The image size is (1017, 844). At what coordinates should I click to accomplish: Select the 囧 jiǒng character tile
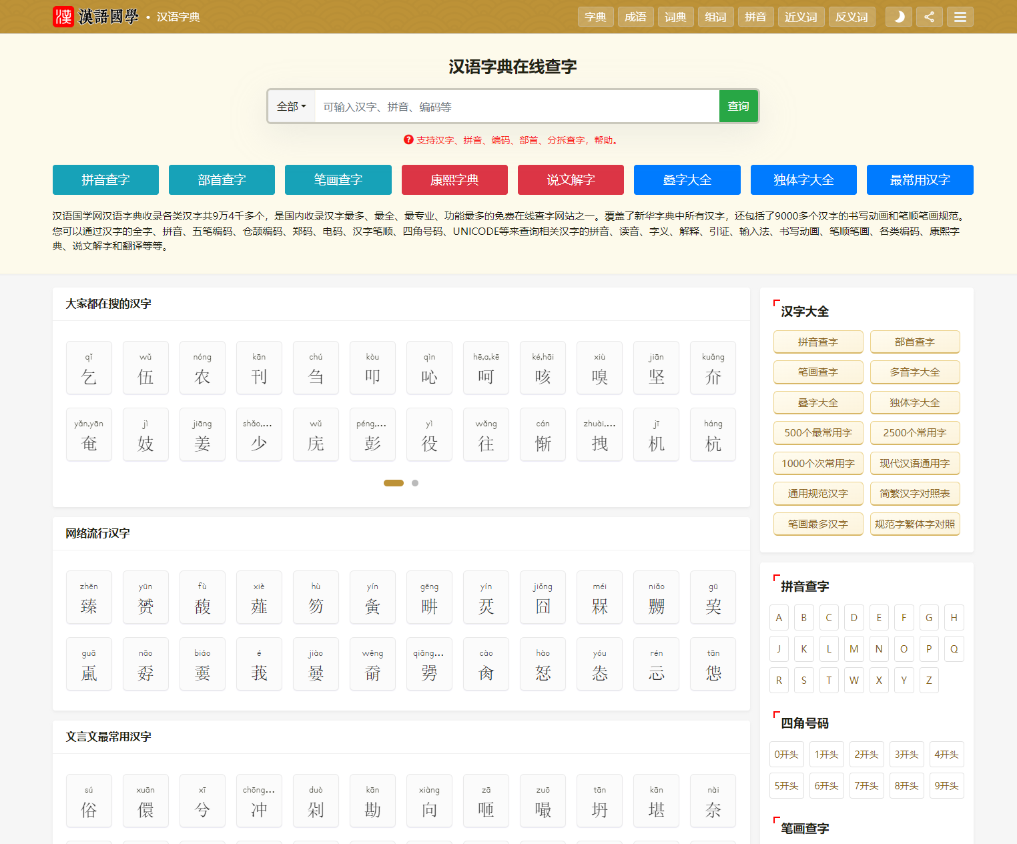pos(543,598)
